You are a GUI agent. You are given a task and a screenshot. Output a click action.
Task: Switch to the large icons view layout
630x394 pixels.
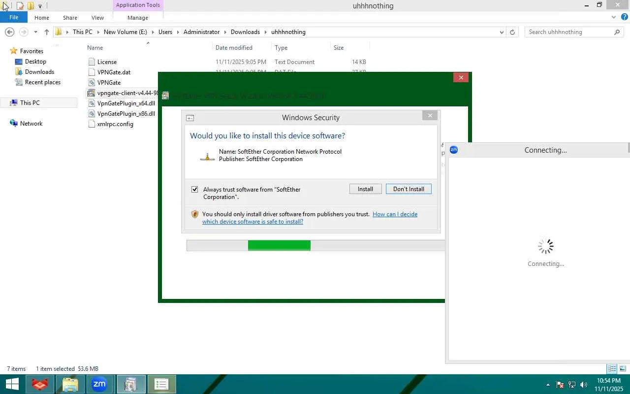(623, 369)
